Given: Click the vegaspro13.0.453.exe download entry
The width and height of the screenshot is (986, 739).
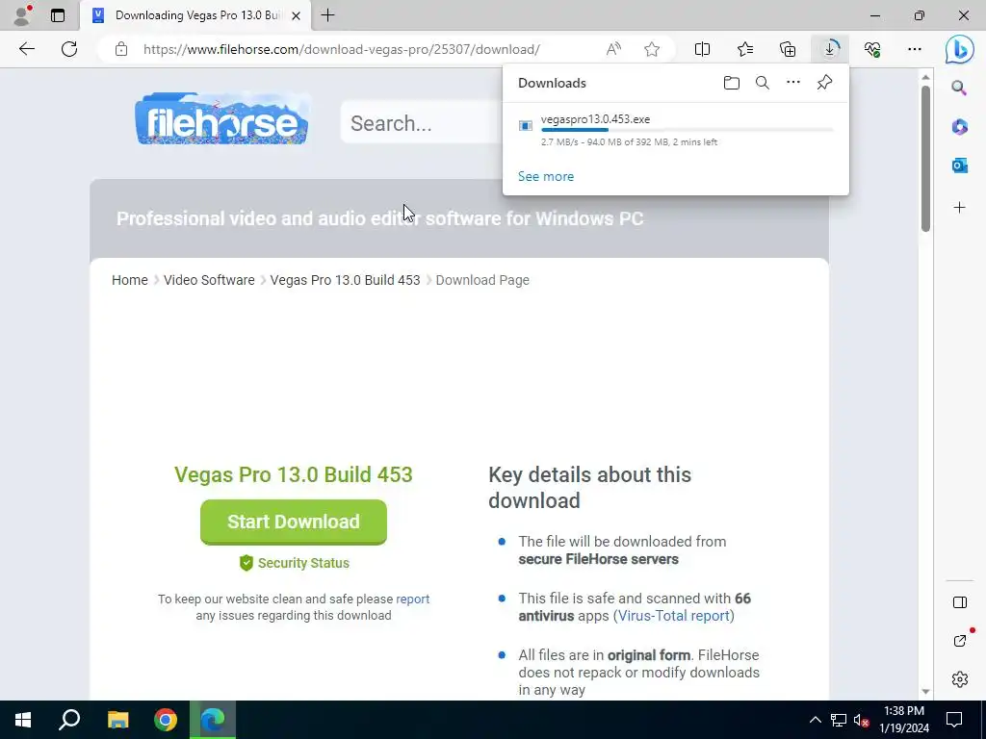Looking at the screenshot, I should [x=676, y=130].
